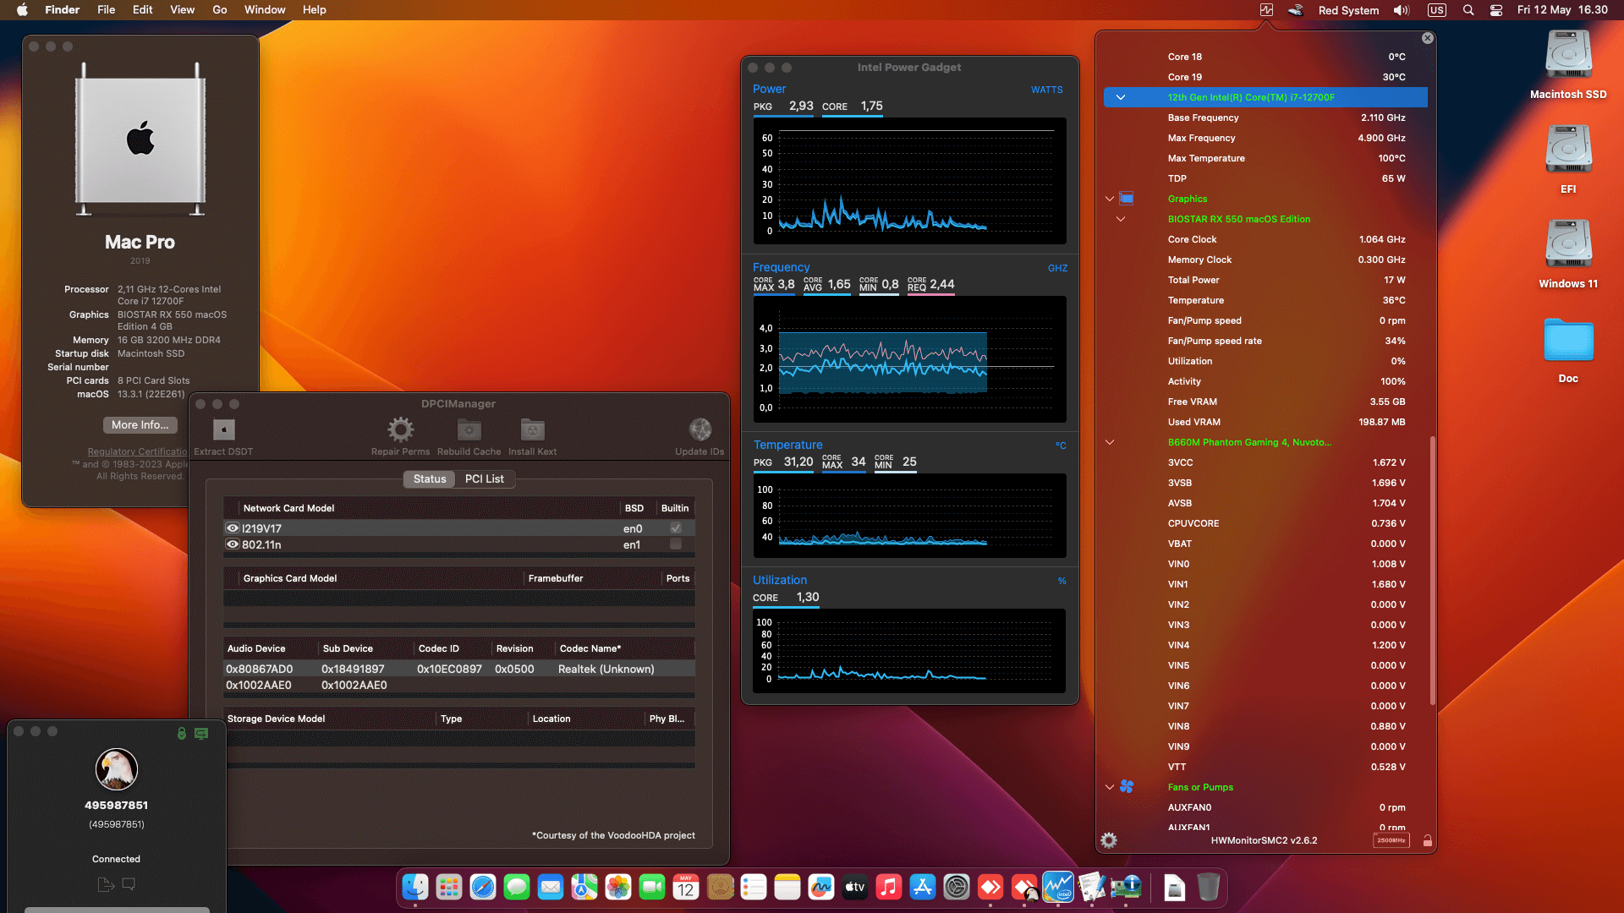Open Launchpad from the Dock
This screenshot has width=1624, height=913.
click(x=449, y=887)
